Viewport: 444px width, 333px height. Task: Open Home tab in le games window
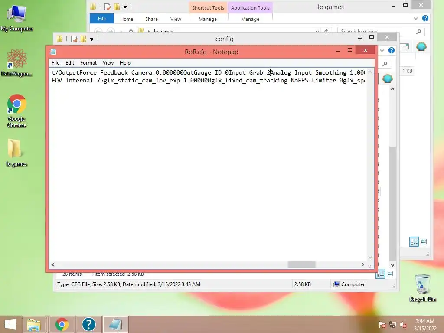coord(126,19)
